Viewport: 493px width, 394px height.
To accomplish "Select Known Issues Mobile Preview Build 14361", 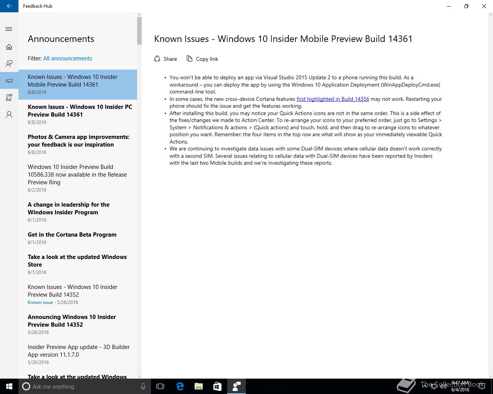I will [78, 85].
